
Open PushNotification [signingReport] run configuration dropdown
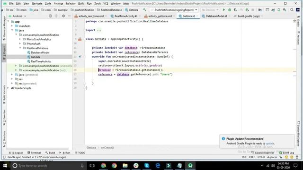pyautogui.click(x=174, y=10)
